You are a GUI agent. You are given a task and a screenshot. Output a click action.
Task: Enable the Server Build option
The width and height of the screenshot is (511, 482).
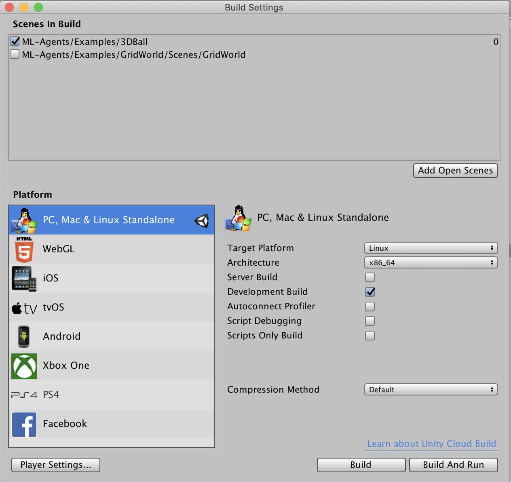pyautogui.click(x=370, y=277)
